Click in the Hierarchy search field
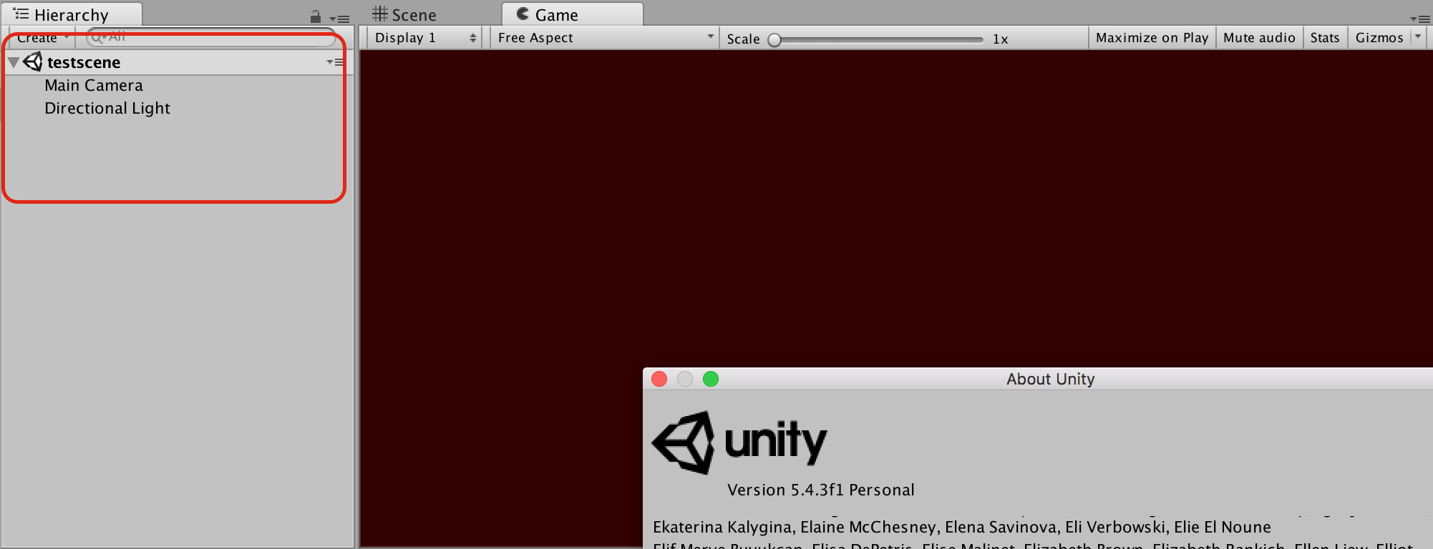 tap(211, 37)
